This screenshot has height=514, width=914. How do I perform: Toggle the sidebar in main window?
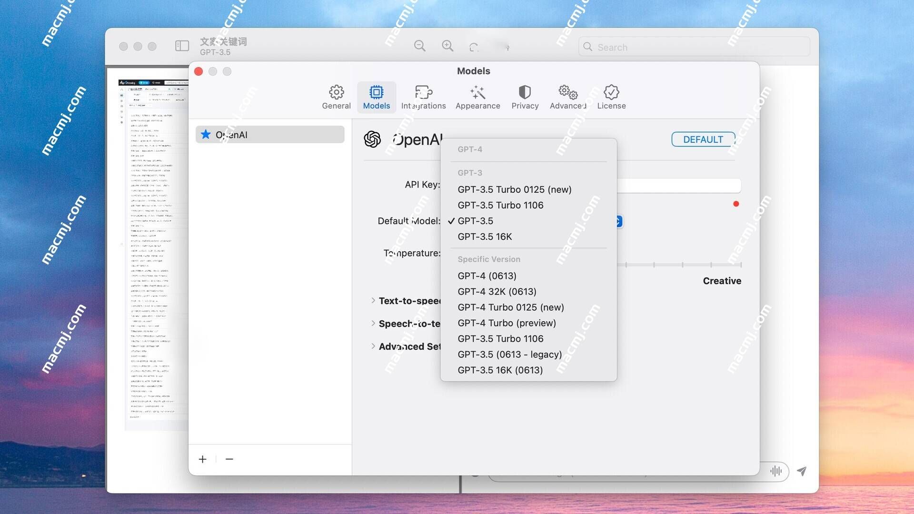tap(182, 46)
